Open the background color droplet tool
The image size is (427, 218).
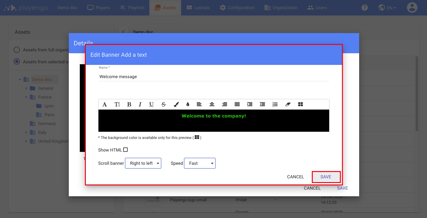[x=188, y=104]
